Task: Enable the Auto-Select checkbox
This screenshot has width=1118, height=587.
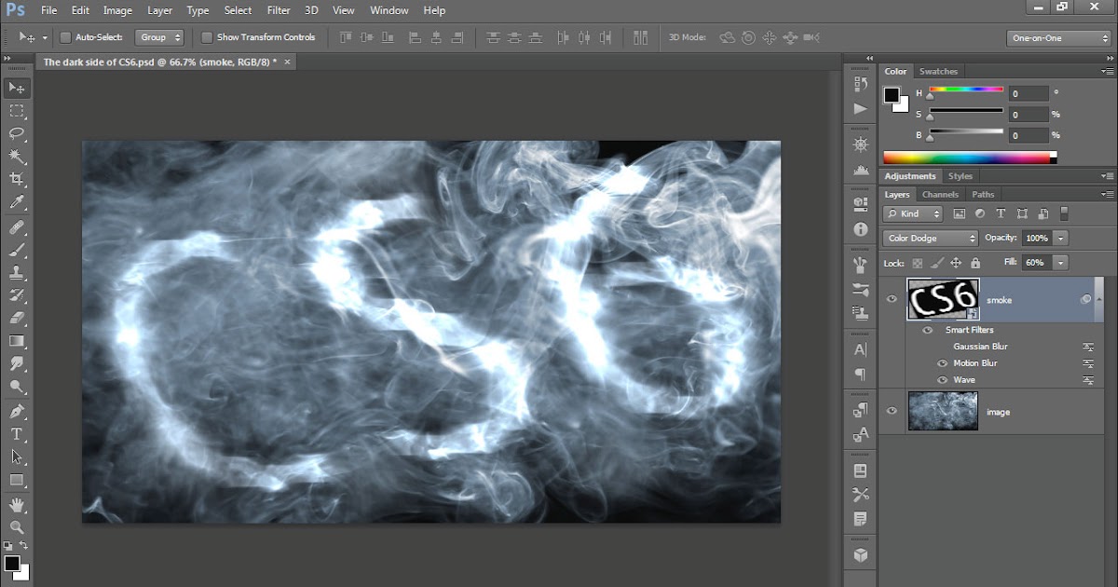Action: [65, 38]
